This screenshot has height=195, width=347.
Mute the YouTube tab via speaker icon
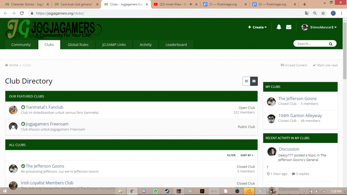coord(191,4)
